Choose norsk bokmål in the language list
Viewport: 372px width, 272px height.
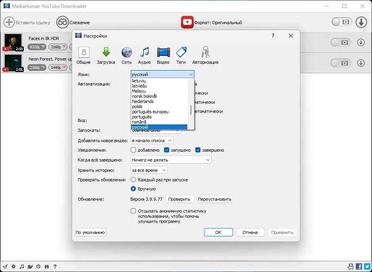[x=159, y=96]
